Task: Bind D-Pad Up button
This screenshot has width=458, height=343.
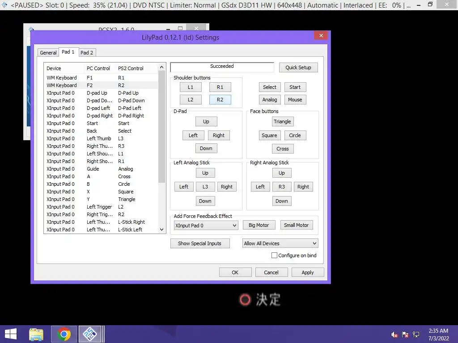Action: (x=206, y=121)
